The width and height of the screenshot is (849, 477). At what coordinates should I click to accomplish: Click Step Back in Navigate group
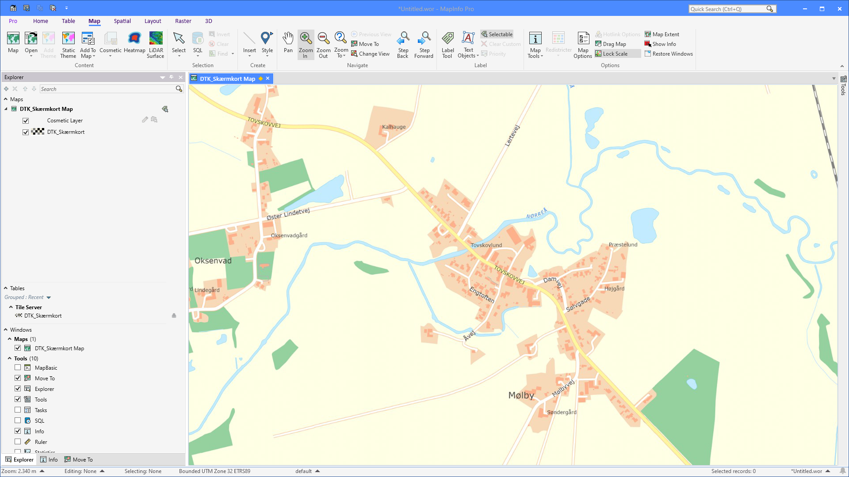[403, 43]
